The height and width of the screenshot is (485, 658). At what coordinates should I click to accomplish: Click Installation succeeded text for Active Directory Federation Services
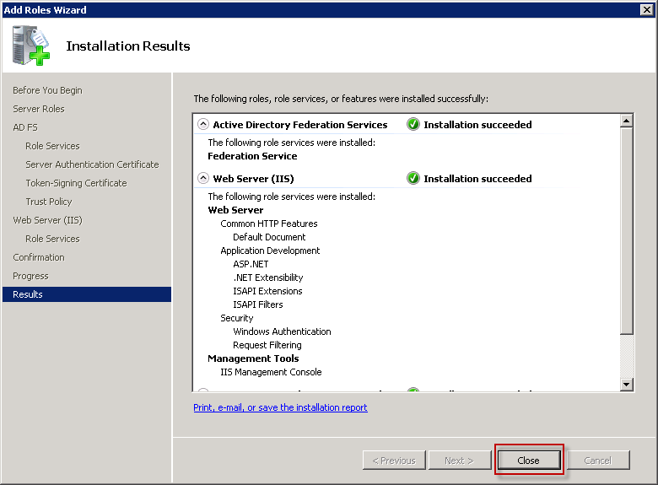click(x=477, y=125)
